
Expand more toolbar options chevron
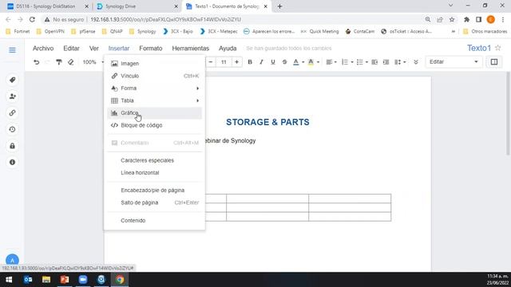[x=416, y=62]
